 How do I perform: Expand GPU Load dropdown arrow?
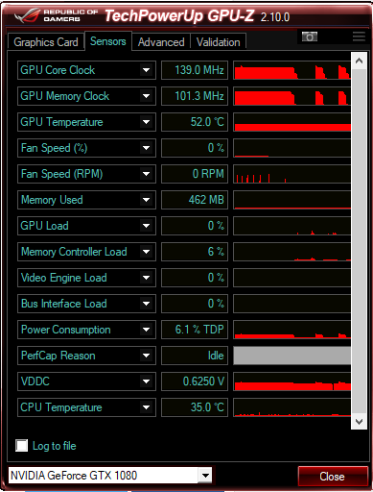click(147, 226)
